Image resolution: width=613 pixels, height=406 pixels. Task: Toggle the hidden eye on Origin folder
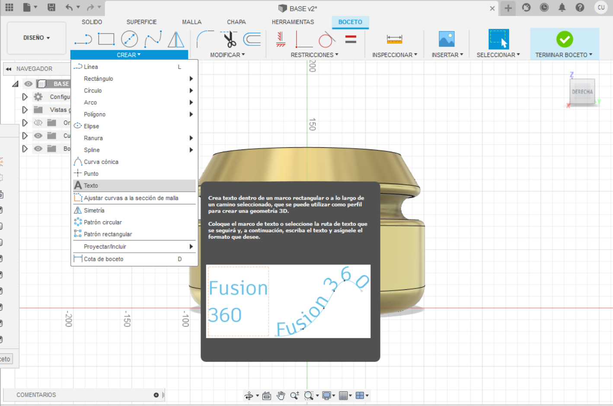38,123
